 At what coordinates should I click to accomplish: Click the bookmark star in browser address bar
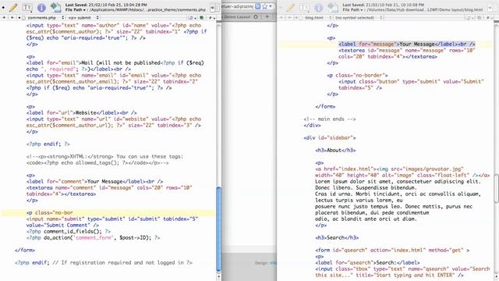tap(265, 6)
